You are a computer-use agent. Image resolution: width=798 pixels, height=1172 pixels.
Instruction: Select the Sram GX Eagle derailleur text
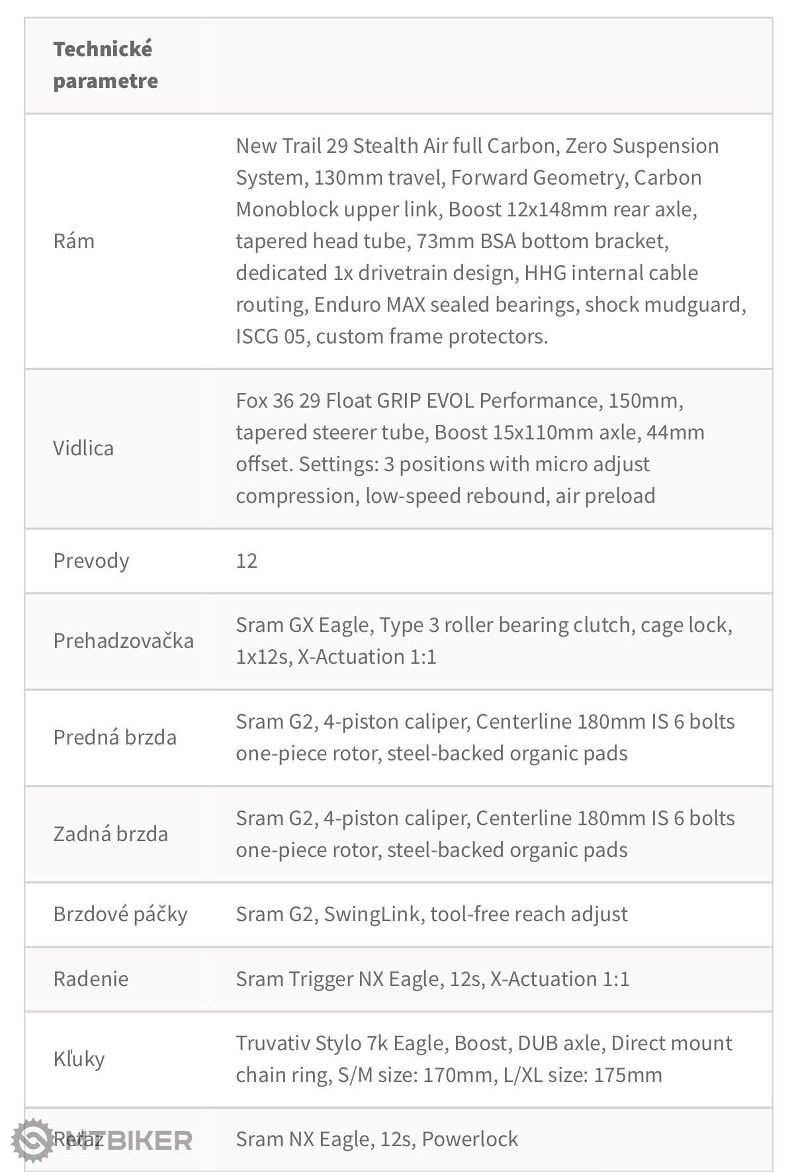pyautogui.click(x=484, y=641)
